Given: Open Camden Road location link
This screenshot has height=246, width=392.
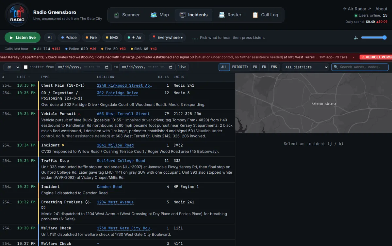Looking at the screenshot, I should tap(109, 187).
